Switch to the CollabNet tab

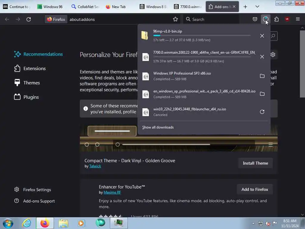[85, 7]
